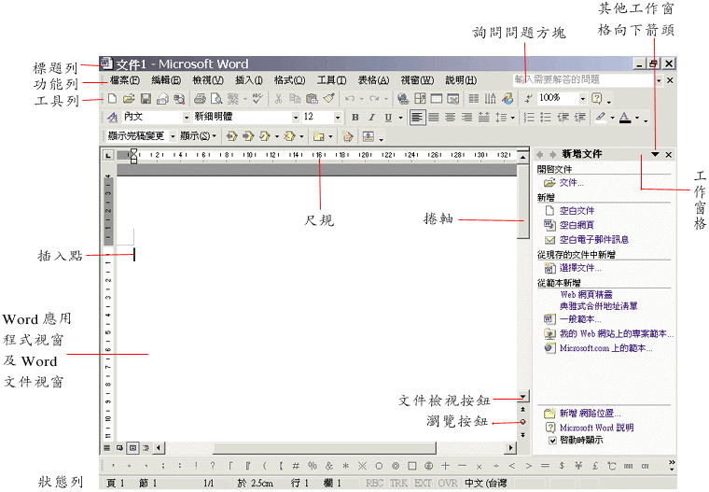
Task: Open the 插入(I) menu
Action: coord(249,80)
